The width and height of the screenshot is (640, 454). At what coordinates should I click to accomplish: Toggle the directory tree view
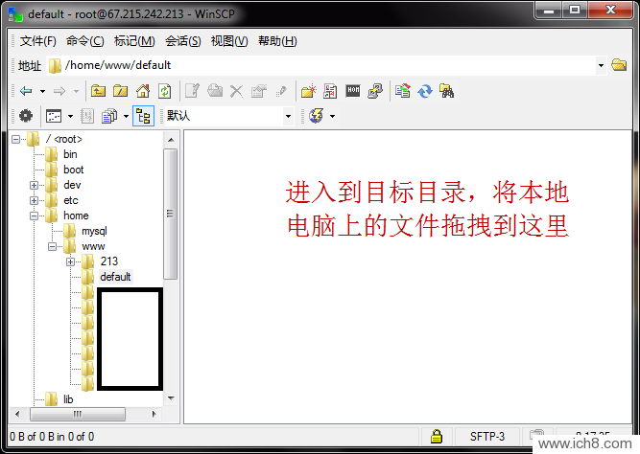point(143,116)
